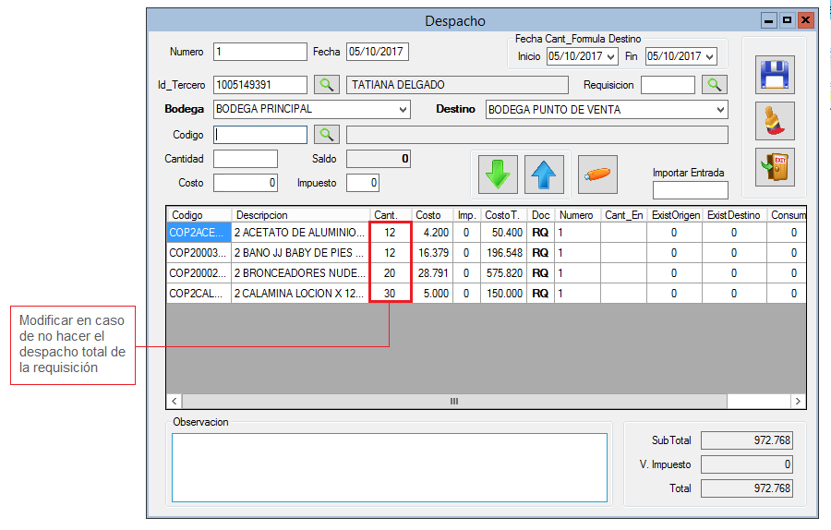831x530 pixels.
Task: Open the Fin date picker
Action: pyautogui.click(x=709, y=56)
